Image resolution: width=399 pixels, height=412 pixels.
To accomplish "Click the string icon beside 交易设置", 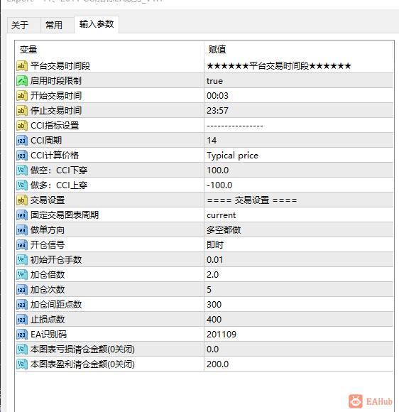I will tap(22, 200).
